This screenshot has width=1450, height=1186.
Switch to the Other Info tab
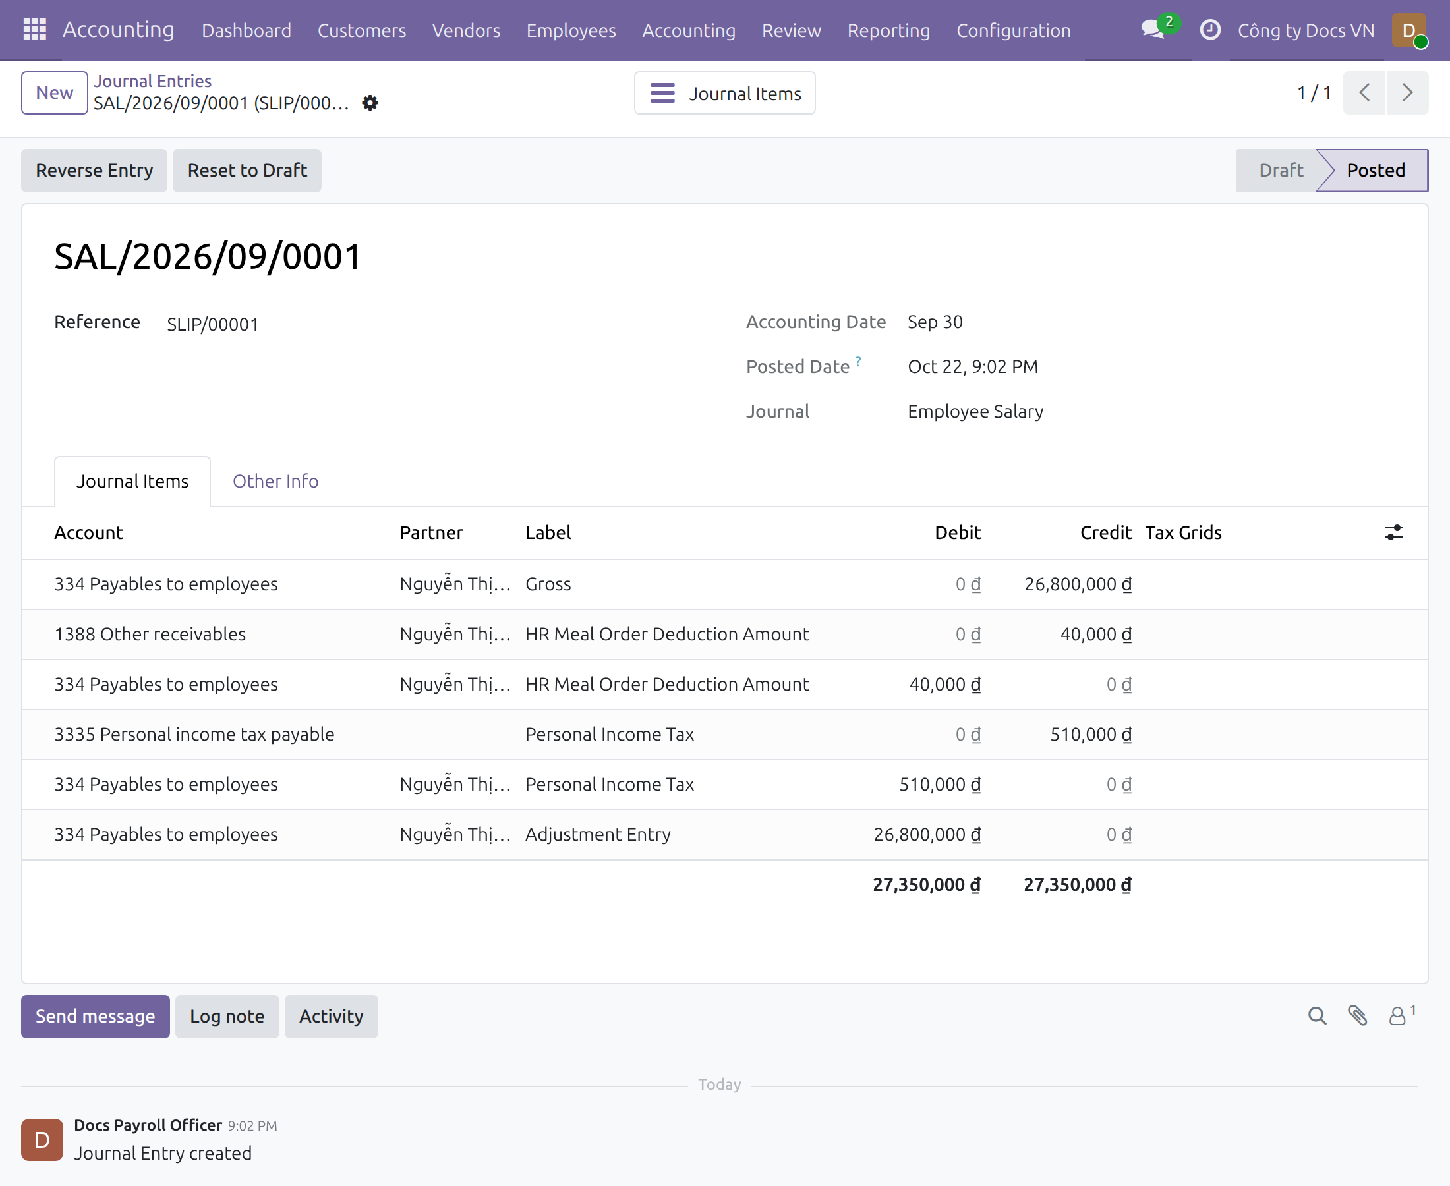(x=275, y=481)
